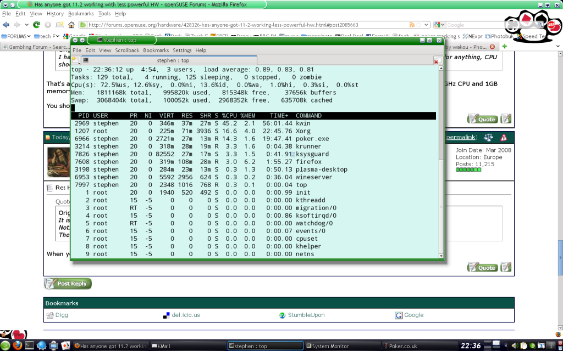Screen dimensions: 563x351
Task: Launch terminal from taskbar quick-launch icon
Action: (x=29, y=346)
